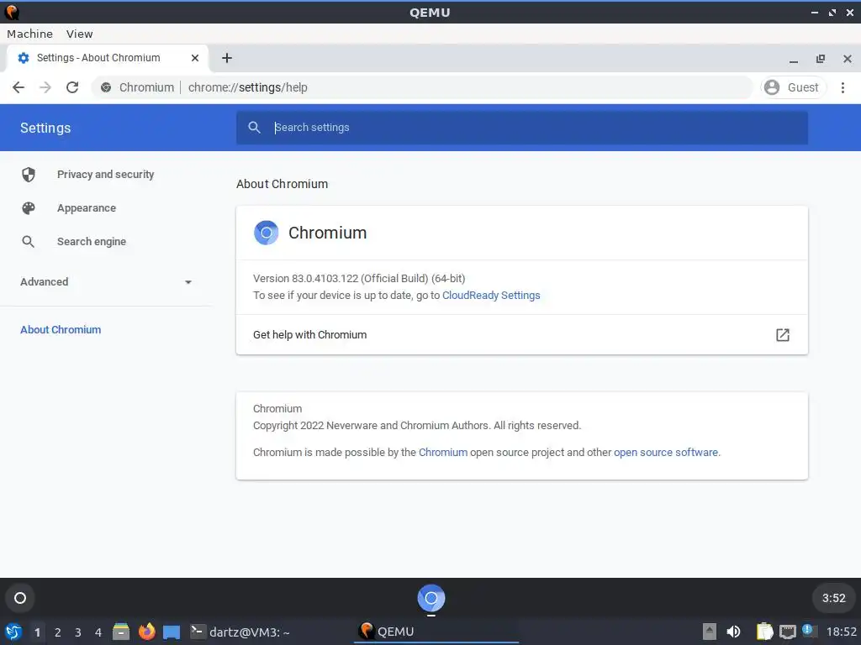Open the CloudReady Settings link

coord(491,295)
